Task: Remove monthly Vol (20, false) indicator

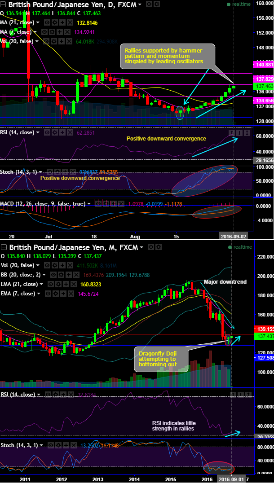Action: pos(70,265)
